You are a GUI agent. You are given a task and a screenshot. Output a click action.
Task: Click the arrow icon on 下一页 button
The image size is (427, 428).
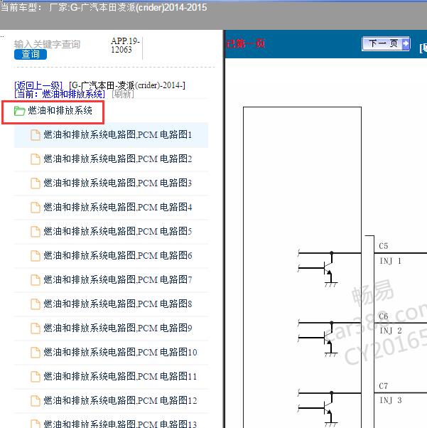tap(406, 43)
